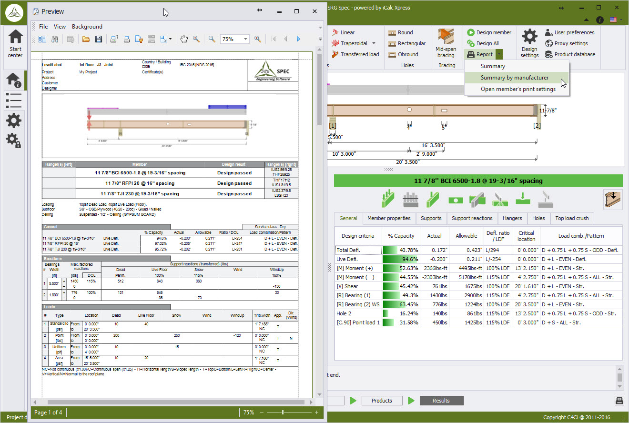629x423 pixels.
Task: Open Proxy settings
Action: [x=567, y=43]
